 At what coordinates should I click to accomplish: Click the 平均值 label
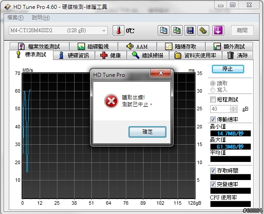click(x=218, y=152)
